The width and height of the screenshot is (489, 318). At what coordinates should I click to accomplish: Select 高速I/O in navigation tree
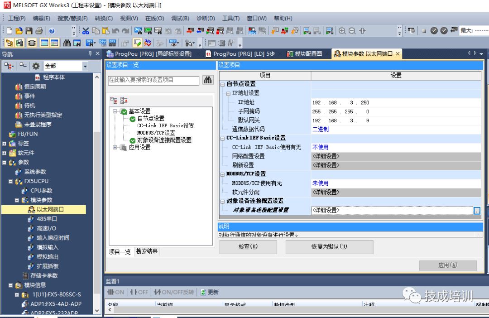[x=42, y=228]
